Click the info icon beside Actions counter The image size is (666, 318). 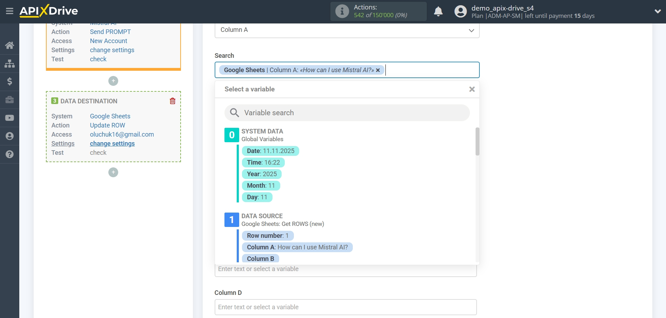tap(342, 11)
